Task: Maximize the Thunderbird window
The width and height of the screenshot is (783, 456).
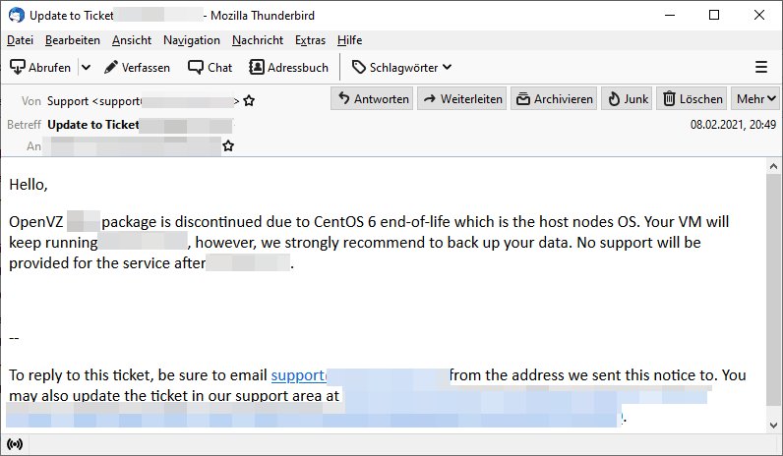Action: [714, 15]
